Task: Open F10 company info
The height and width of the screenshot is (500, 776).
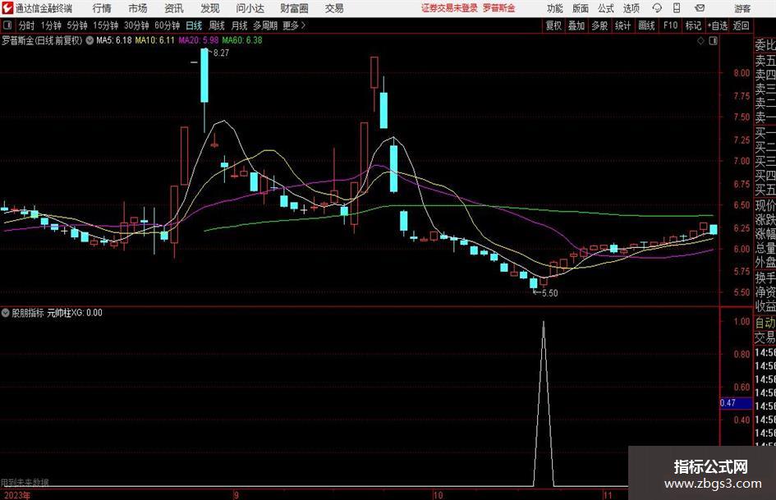Action: click(671, 25)
